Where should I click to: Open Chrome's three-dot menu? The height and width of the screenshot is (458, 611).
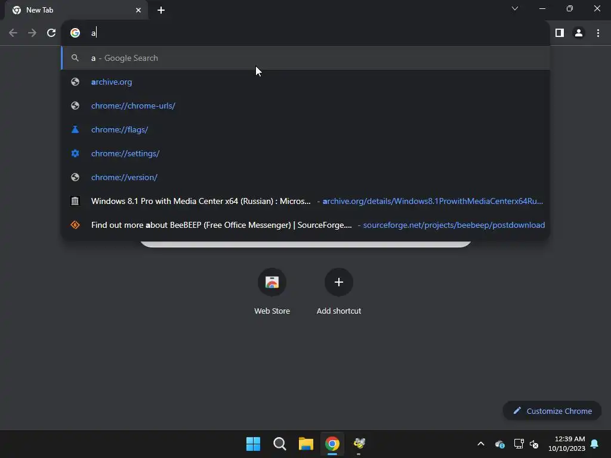click(598, 33)
